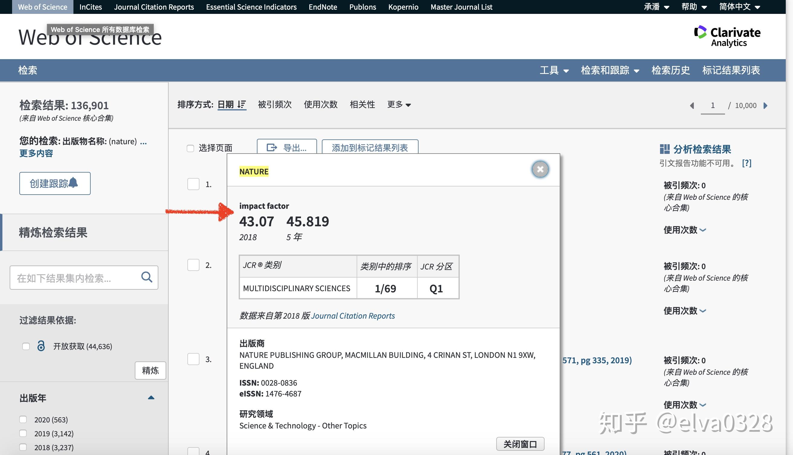Click MULTIDISCIPLINARY SCIENCES table cell
This screenshot has height=455, width=793.
click(298, 288)
